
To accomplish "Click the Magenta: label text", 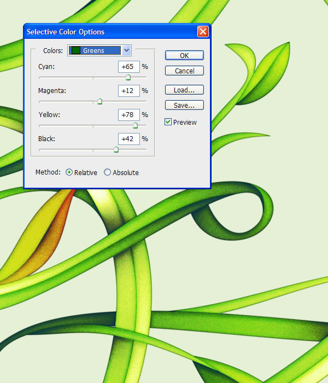I will [52, 91].
